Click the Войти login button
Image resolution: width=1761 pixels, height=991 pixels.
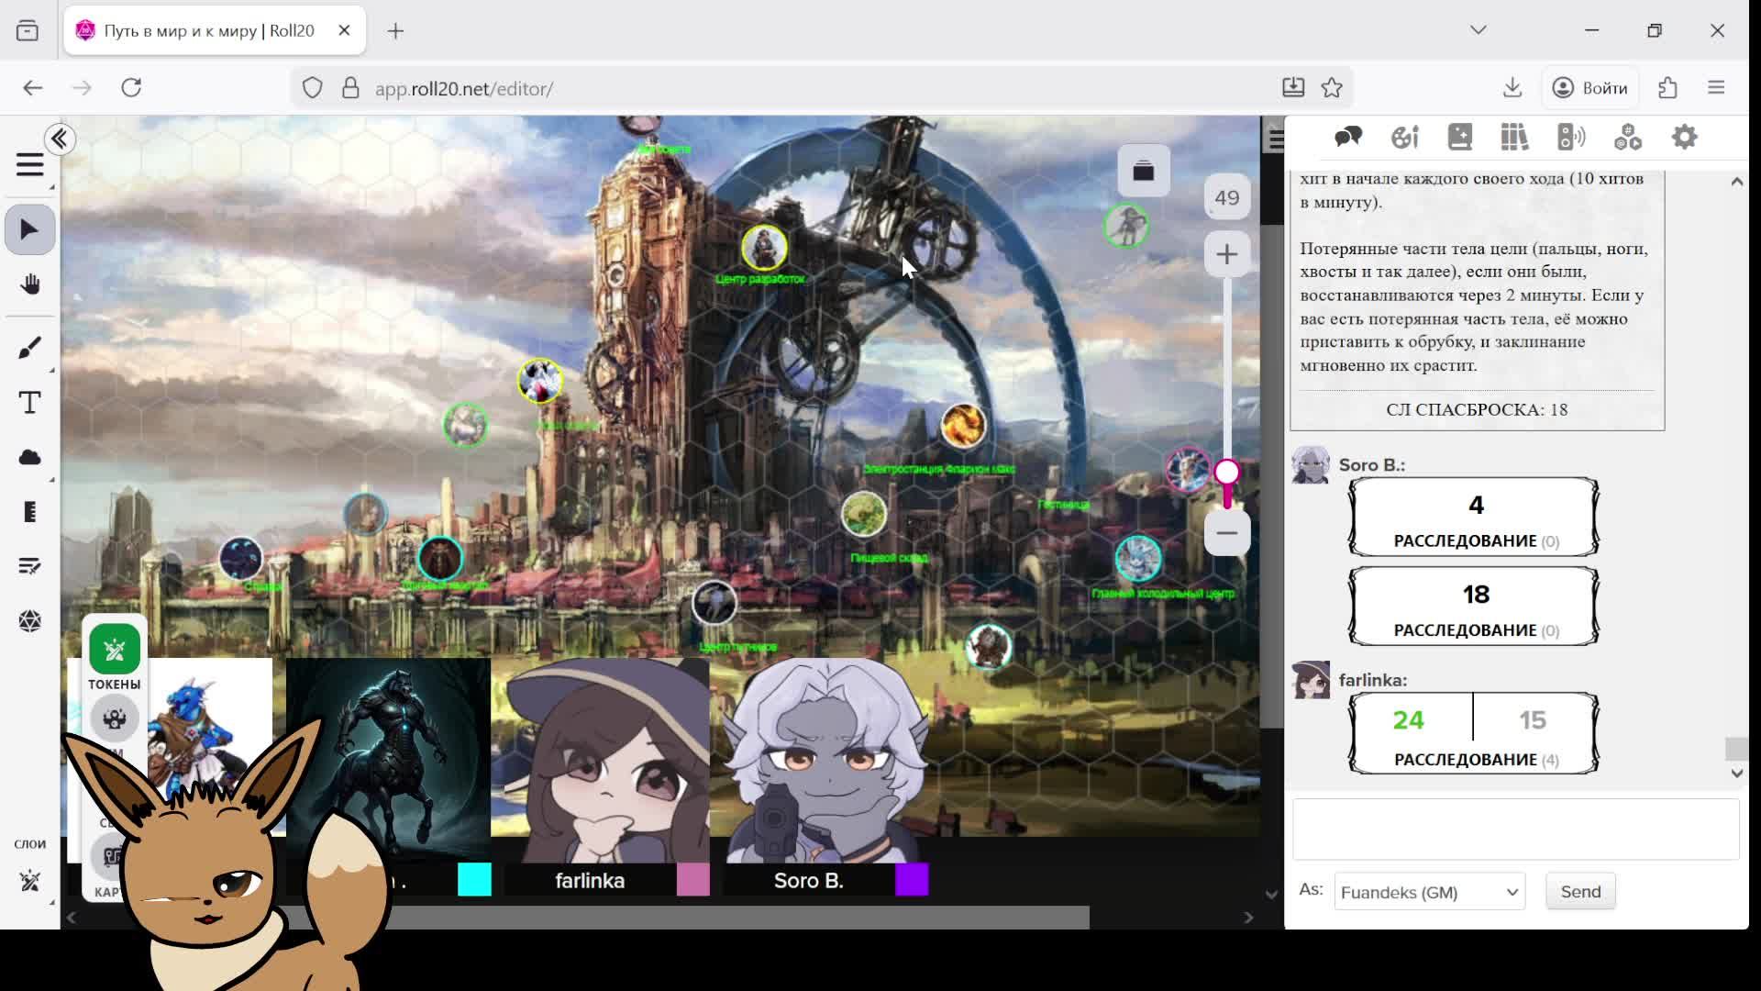point(1589,88)
